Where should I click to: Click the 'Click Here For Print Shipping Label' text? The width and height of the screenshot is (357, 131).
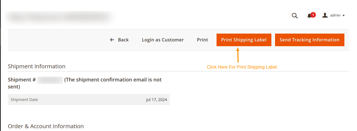(242, 67)
